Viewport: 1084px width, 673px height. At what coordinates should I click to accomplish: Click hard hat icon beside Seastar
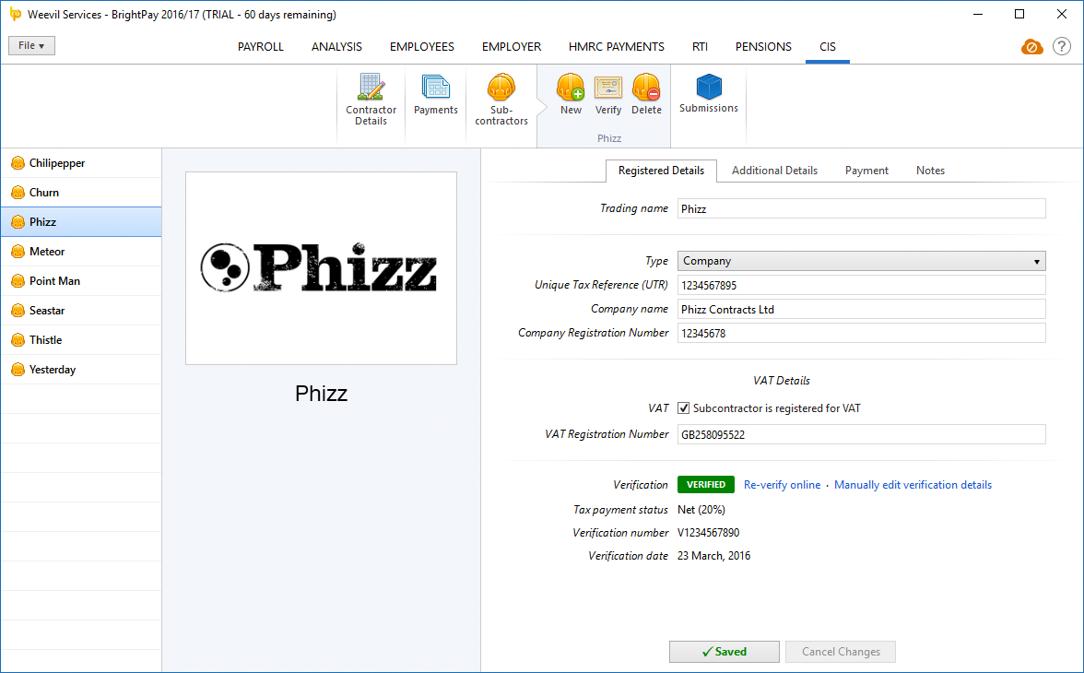(x=18, y=311)
